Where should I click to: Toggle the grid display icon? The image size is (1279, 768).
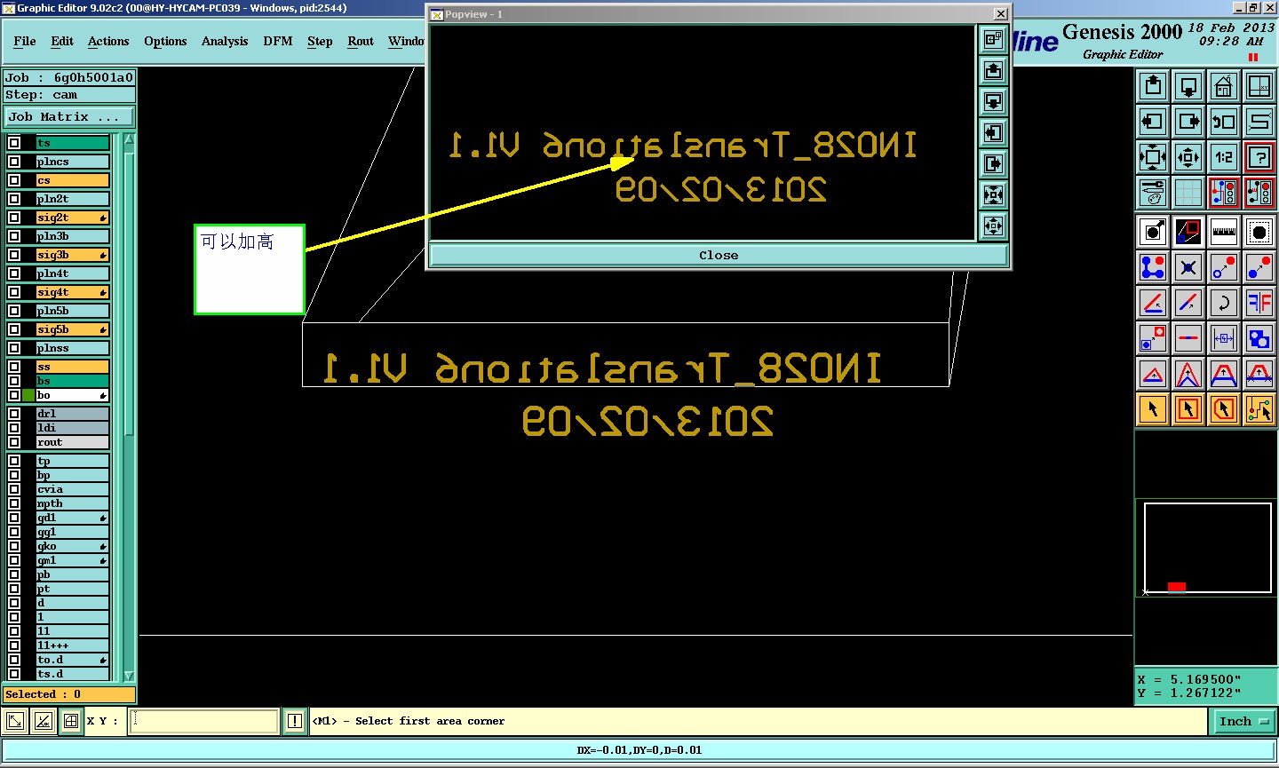pyautogui.click(x=1188, y=193)
